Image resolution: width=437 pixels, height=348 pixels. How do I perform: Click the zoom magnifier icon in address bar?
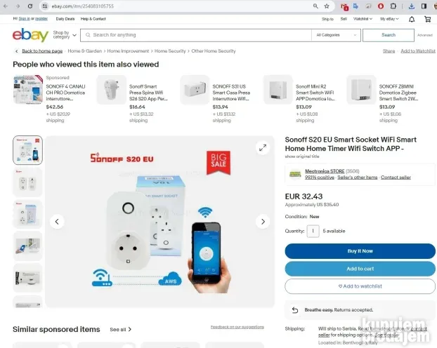coord(315,6)
